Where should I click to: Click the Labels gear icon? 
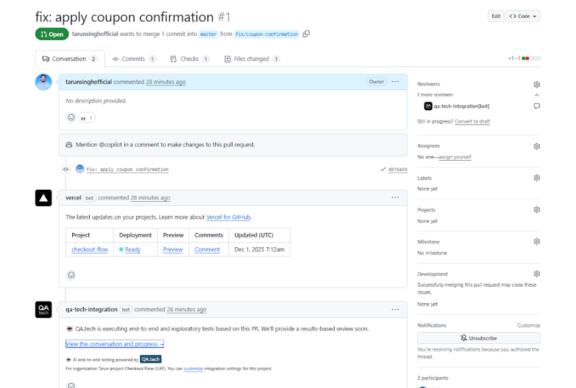pyautogui.click(x=537, y=178)
